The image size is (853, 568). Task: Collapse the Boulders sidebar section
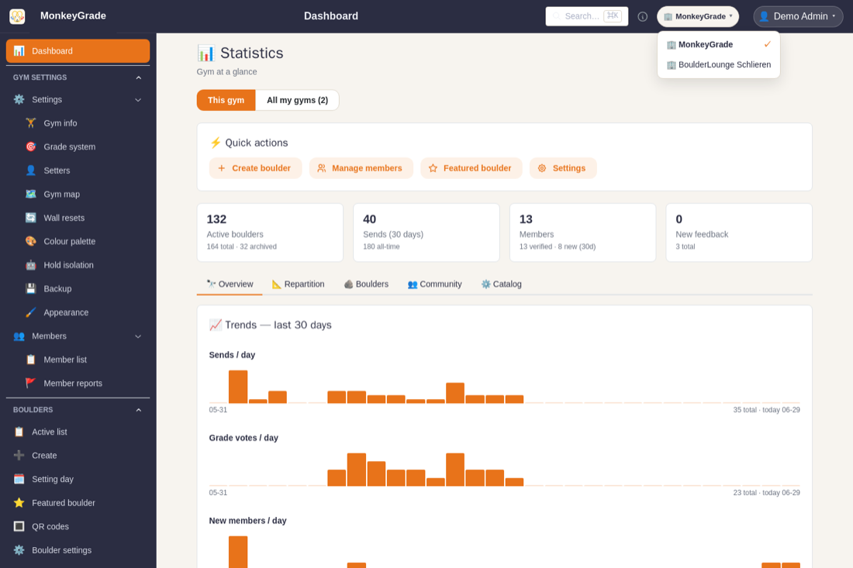tap(138, 410)
